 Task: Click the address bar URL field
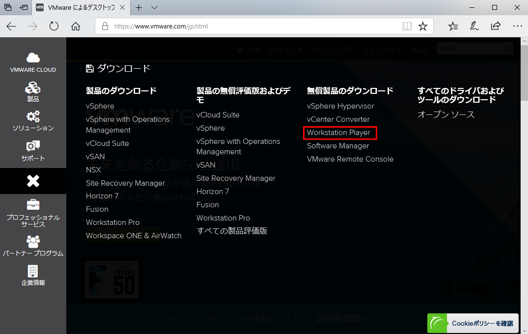(250, 26)
